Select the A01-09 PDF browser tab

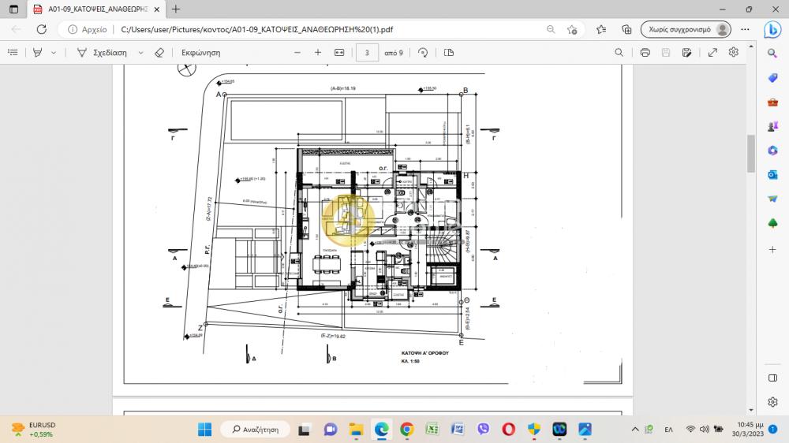pyautogui.click(x=93, y=9)
